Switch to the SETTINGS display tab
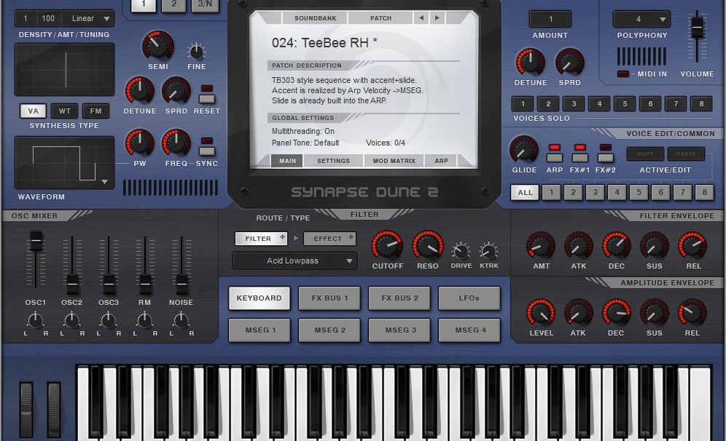Viewport: 726px width, 441px height. 333,161
